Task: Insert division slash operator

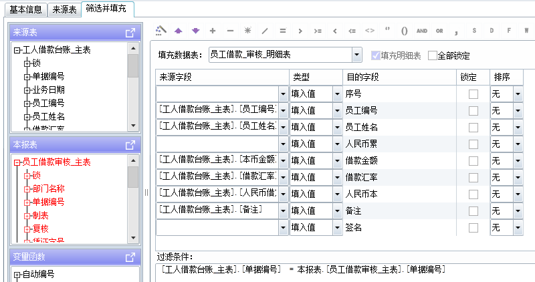Action: [265, 31]
